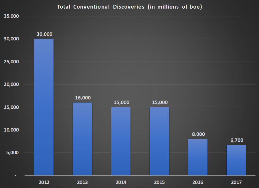Click the 8,000 data label
The width and height of the screenshot is (259, 188).
pos(198,134)
